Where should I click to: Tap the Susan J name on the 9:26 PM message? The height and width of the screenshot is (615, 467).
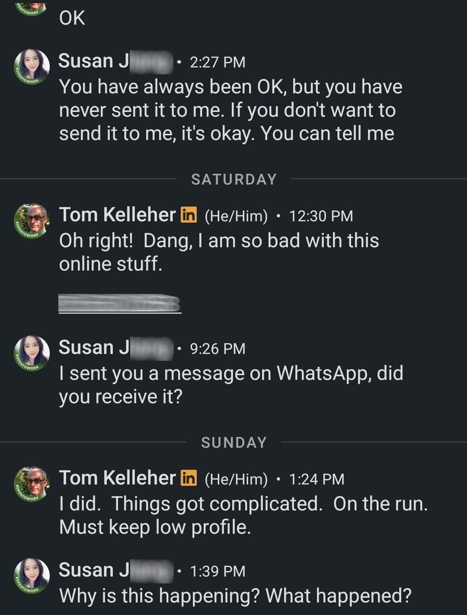point(115,347)
